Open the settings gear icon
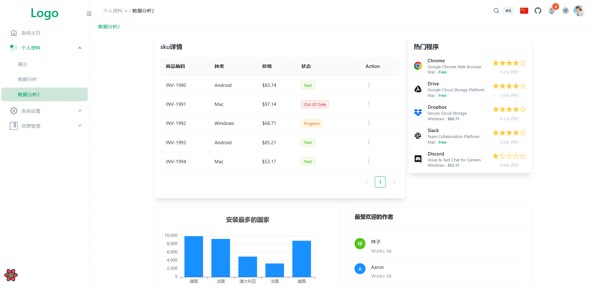 click(566, 11)
